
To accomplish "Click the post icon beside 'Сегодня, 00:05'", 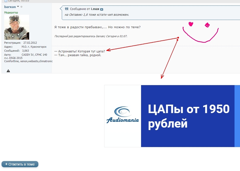I will pyautogui.click(x=6, y=1).
